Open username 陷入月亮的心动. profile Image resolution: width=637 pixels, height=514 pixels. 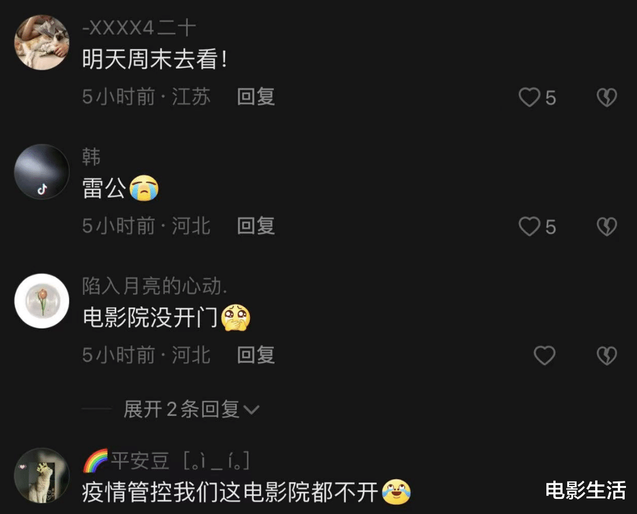tap(155, 286)
